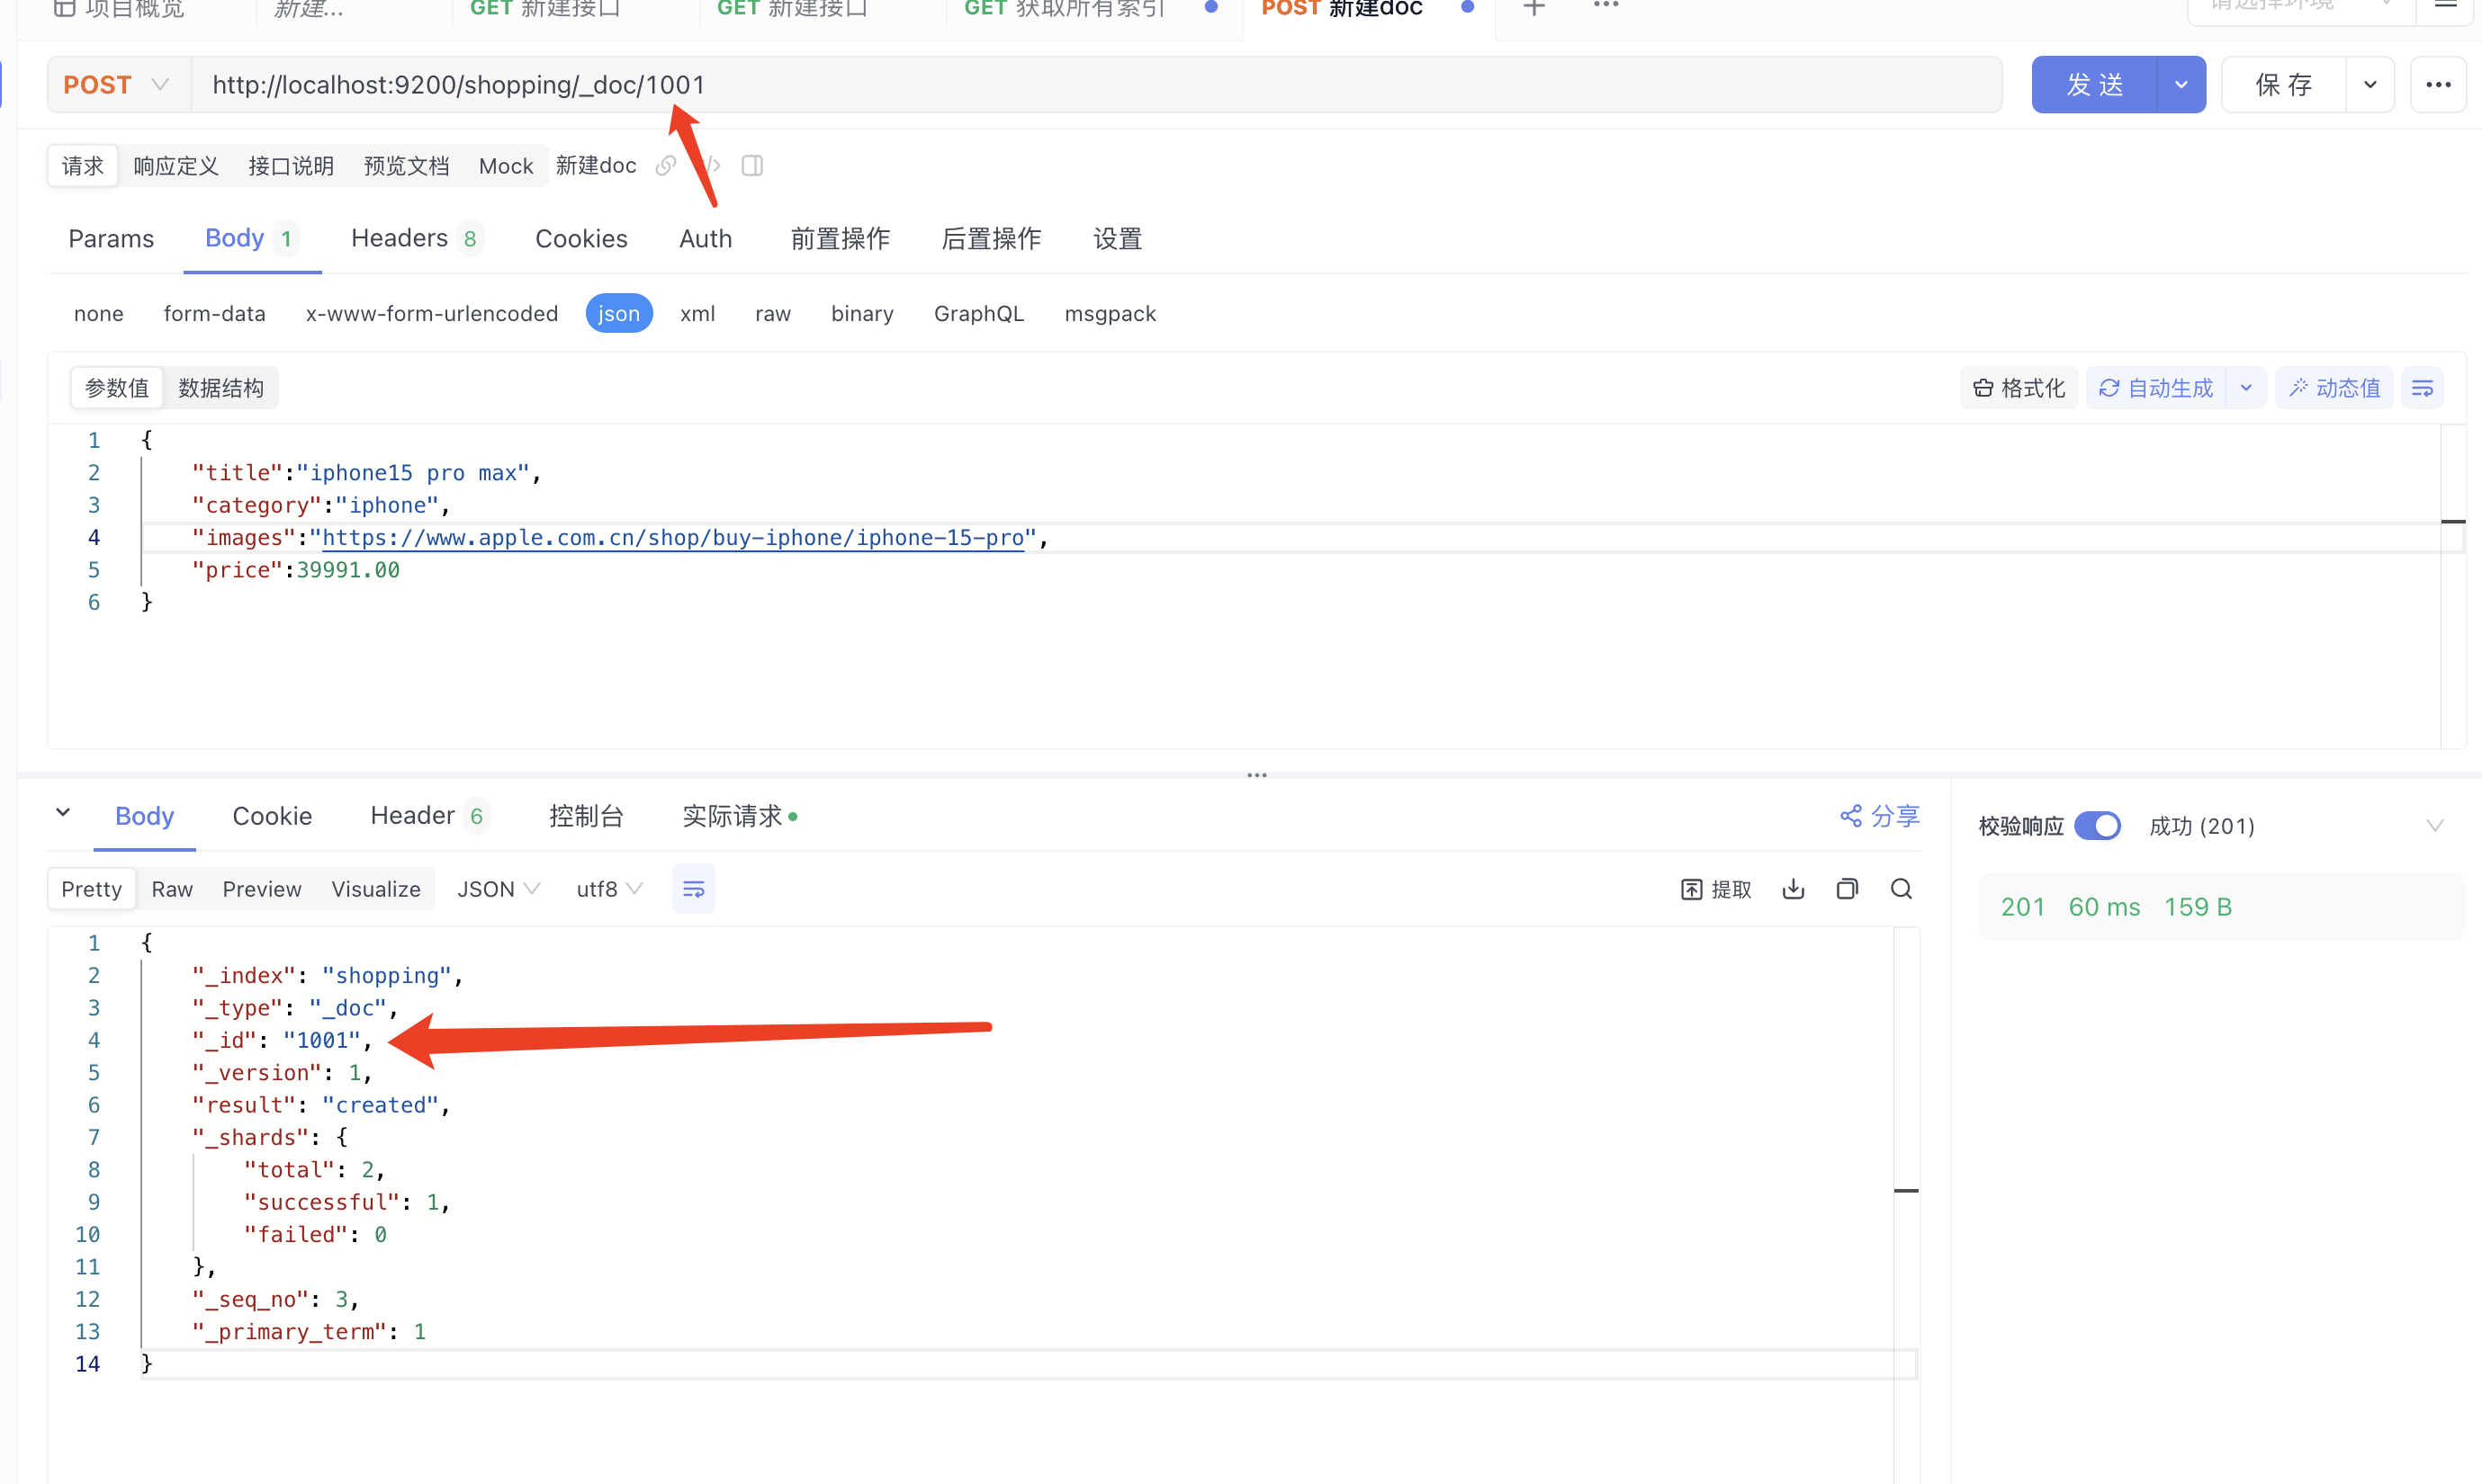Open 自动生成 dropdown arrow
This screenshot has height=1484, width=2482.
pyautogui.click(x=2246, y=388)
